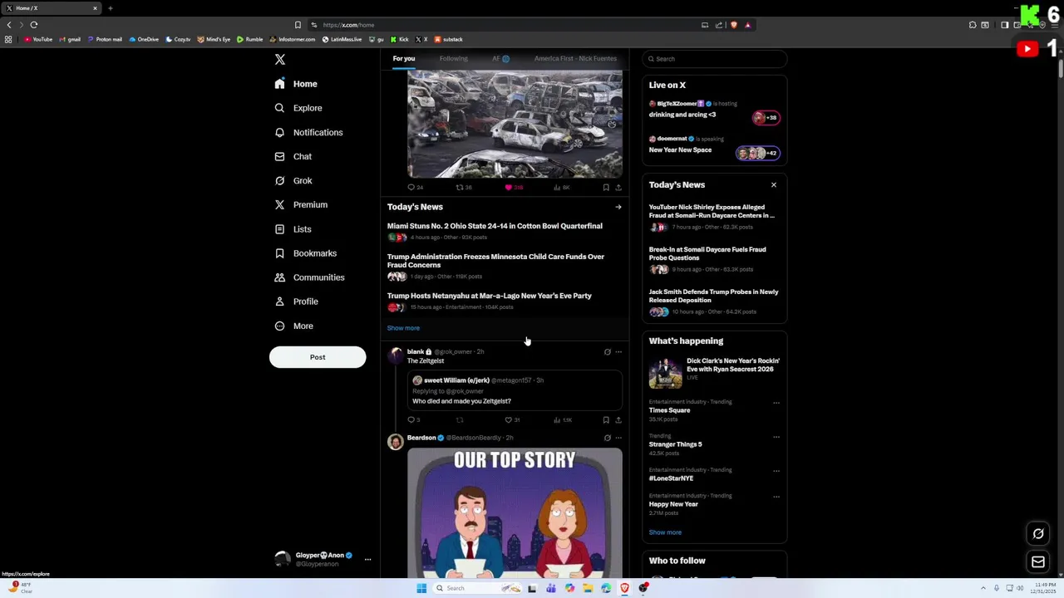
Task: Open Bookmarks in the left sidebar
Action: 305,253
